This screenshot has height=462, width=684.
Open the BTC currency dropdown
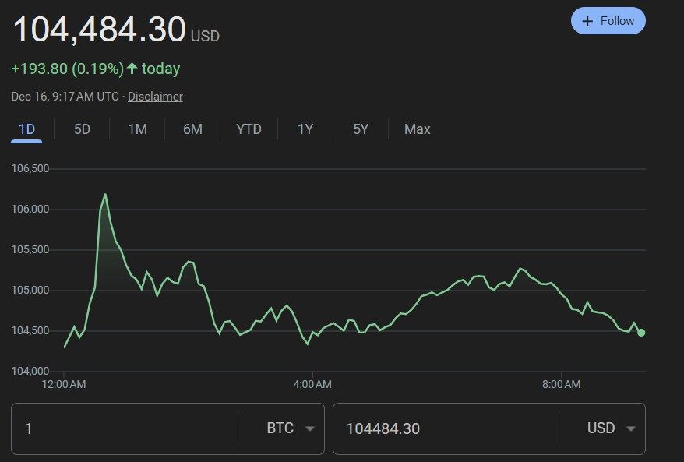290,428
